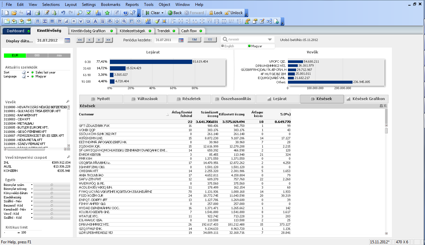
Task: Click the Save floppy disk icon
Action: coord(29,13)
